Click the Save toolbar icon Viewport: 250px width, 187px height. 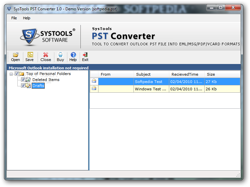pos(30,55)
